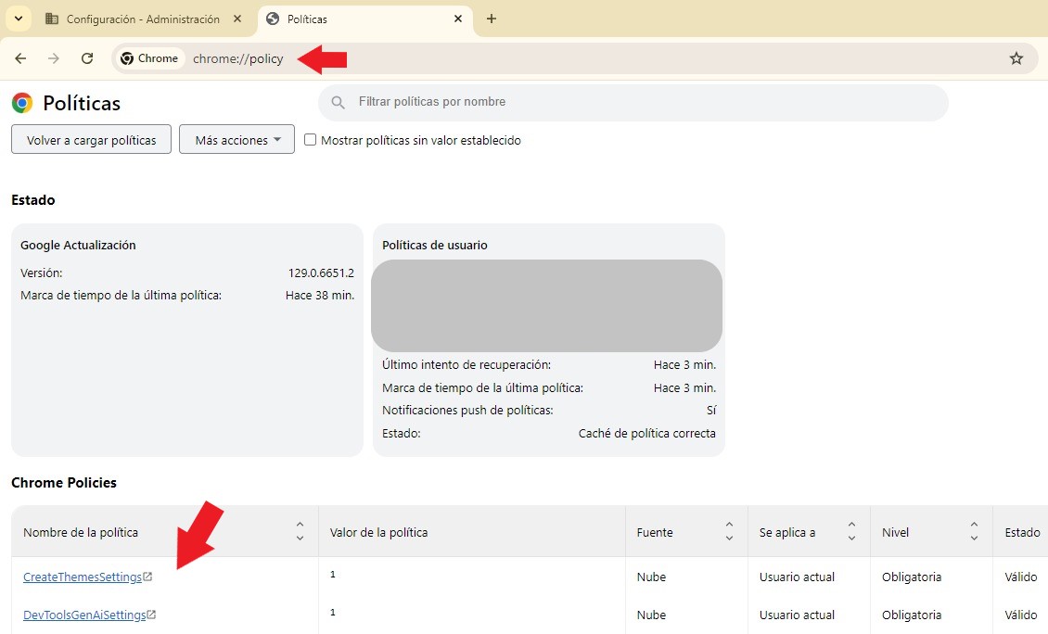Bookmark this page with the star icon
The width and height of the screenshot is (1048, 634).
(x=1016, y=58)
